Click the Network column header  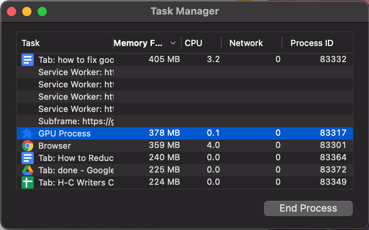pyautogui.click(x=246, y=43)
